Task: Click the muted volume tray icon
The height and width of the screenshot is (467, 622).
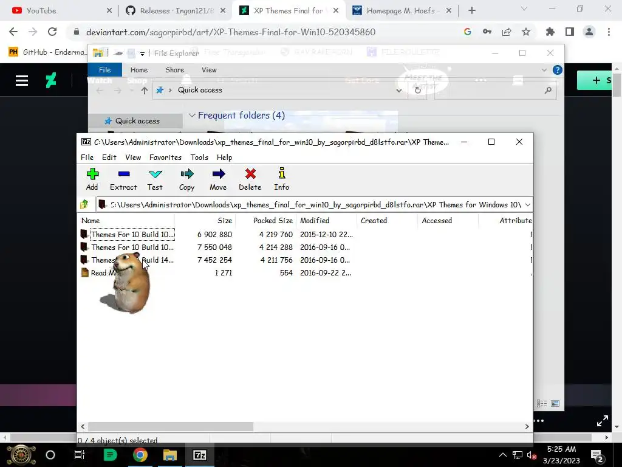Action: [531, 455]
